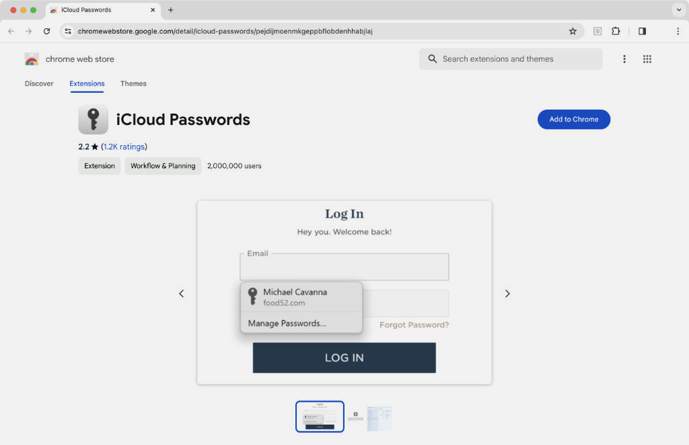The width and height of the screenshot is (689, 445).
Task: Toggle the Chrome side panel
Action: tap(642, 31)
